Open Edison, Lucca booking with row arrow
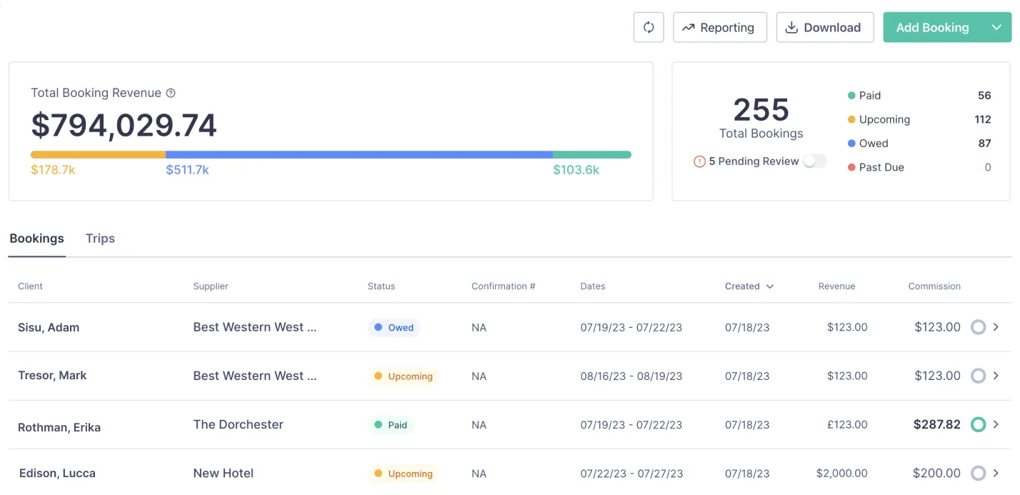The image size is (1020, 495). pyautogui.click(x=996, y=473)
